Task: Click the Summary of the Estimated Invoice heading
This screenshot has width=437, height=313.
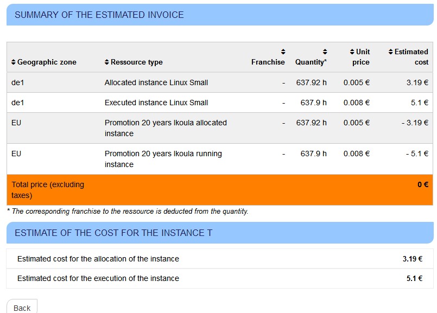Action: tap(99, 15)
